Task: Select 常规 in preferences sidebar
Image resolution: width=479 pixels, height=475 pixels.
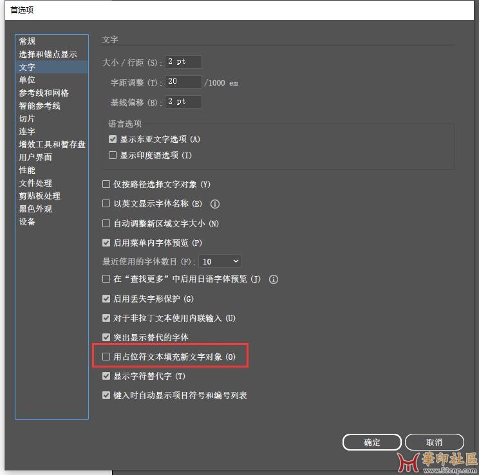Action: click(28, 41)
